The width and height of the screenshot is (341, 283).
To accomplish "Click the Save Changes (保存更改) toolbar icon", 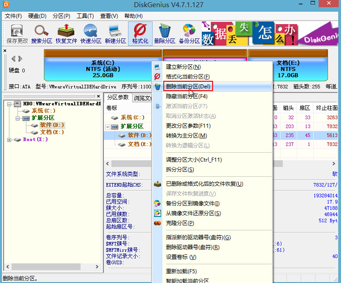I will (x=17, y=34).
